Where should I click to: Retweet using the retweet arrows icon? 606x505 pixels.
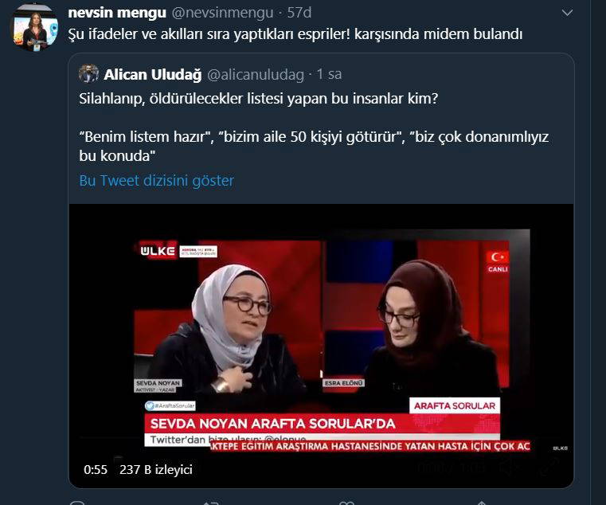(211, 502)
